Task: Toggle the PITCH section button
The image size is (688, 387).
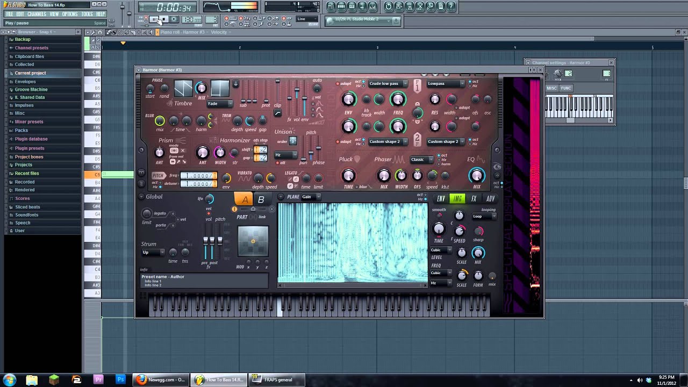Action: tap(158, 176)
